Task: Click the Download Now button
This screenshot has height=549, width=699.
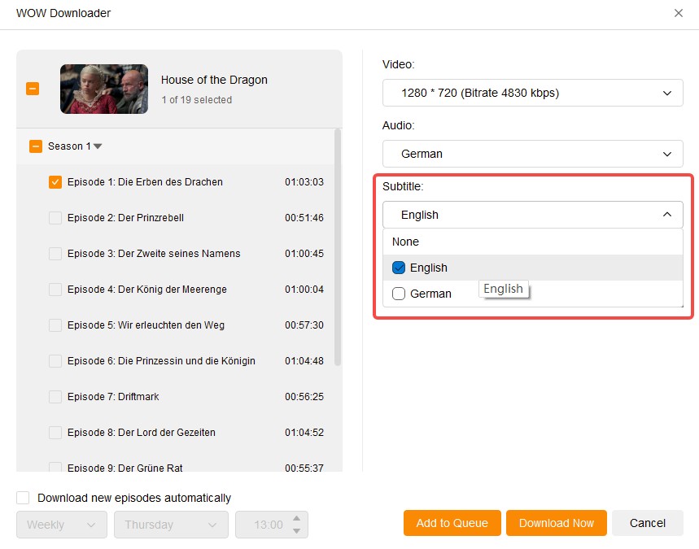Action: tap(556, 523)
